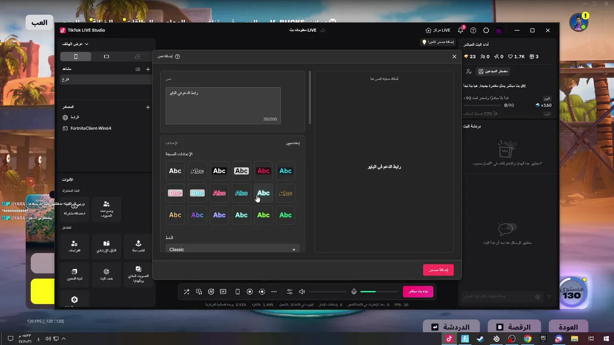Select landscape layout mode

point(106,57)
